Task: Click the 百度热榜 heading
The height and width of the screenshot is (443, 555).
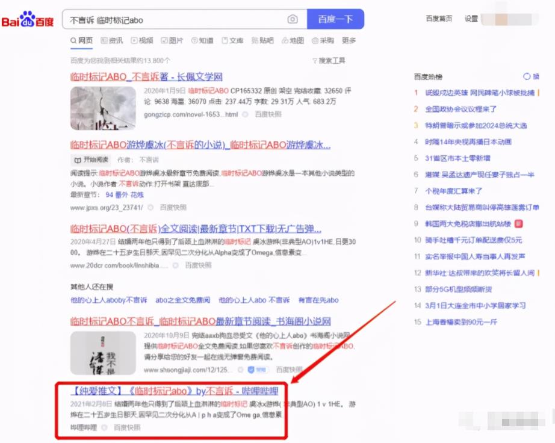Action: (x=428, y=77)
